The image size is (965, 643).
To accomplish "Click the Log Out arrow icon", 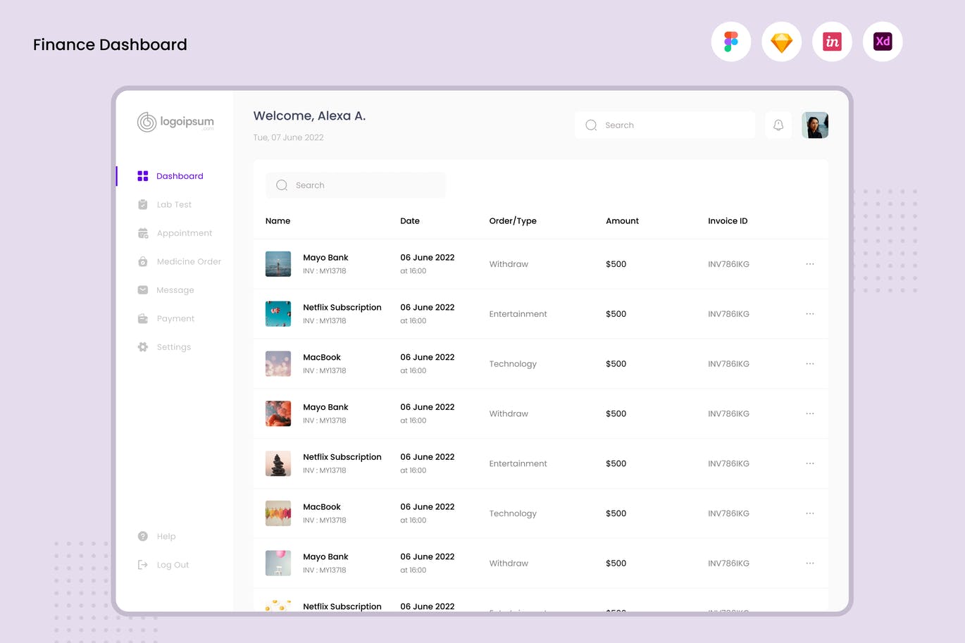I will coord(143,565).
